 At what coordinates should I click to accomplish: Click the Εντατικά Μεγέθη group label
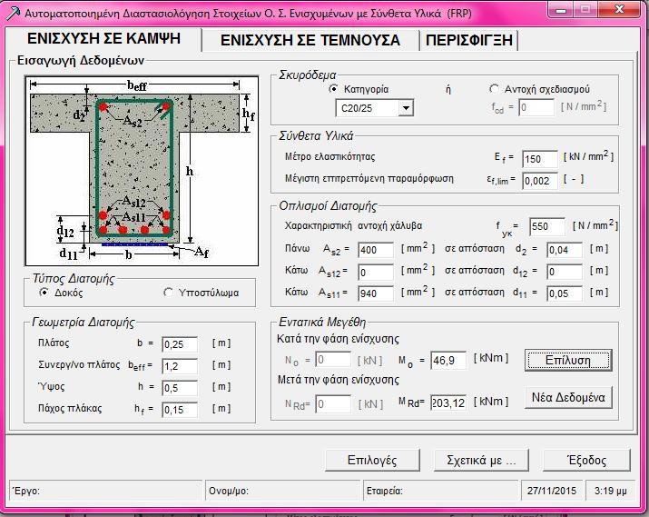pos(322,322)
